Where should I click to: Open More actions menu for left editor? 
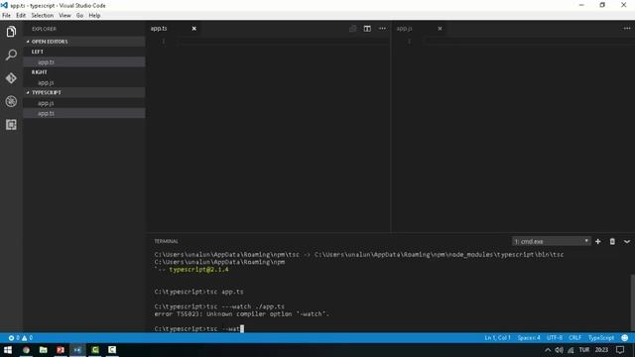click(382, 29)
